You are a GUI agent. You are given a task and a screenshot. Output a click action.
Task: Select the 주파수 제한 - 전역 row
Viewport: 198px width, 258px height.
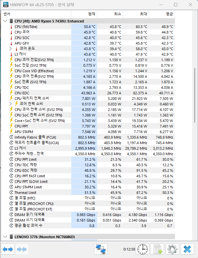(x=92, y=154)
